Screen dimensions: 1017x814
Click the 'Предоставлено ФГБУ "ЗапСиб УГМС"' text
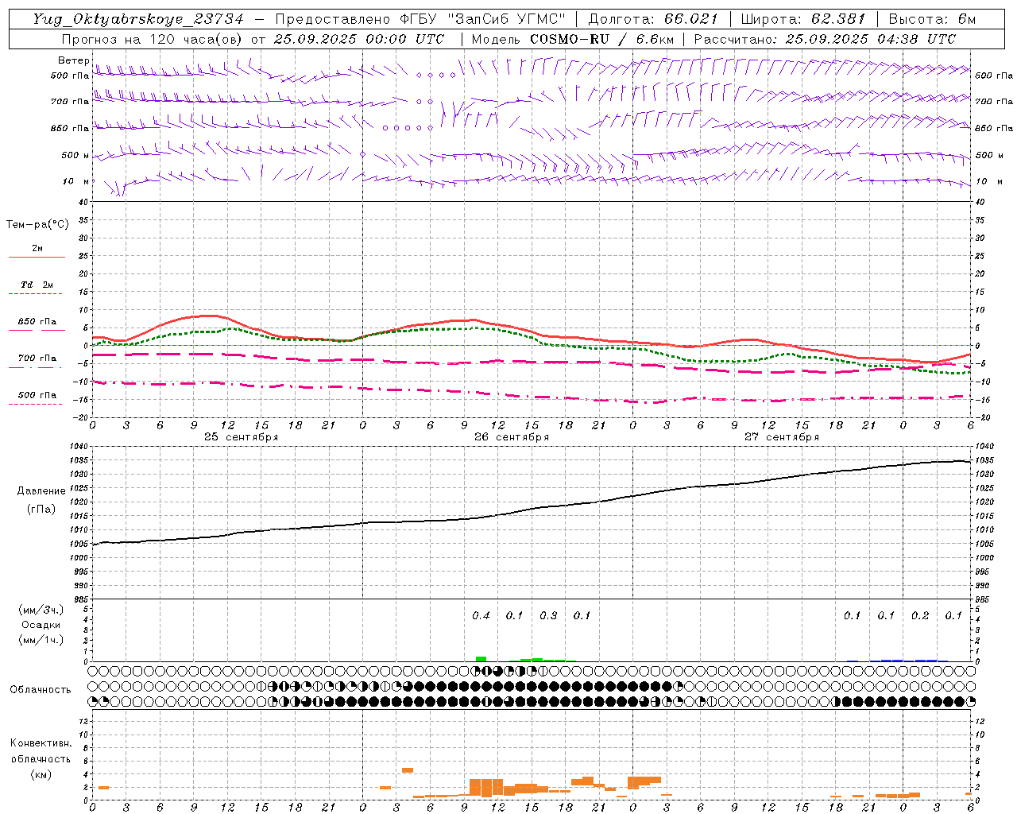[x=421, y=19]
